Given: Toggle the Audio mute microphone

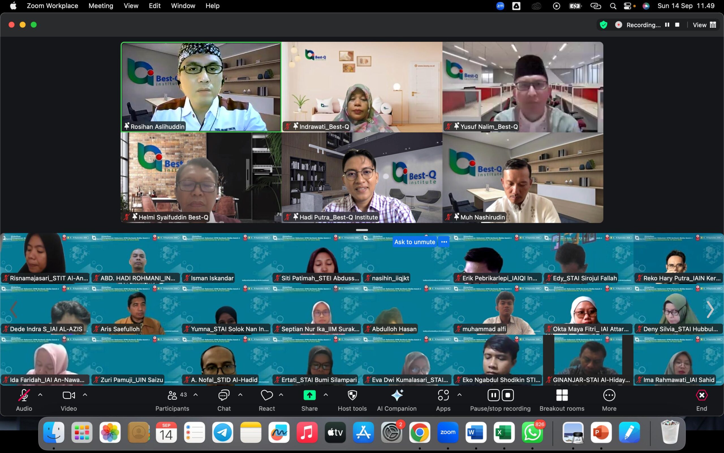Looking at the screenshot, I should coord(24,396).
